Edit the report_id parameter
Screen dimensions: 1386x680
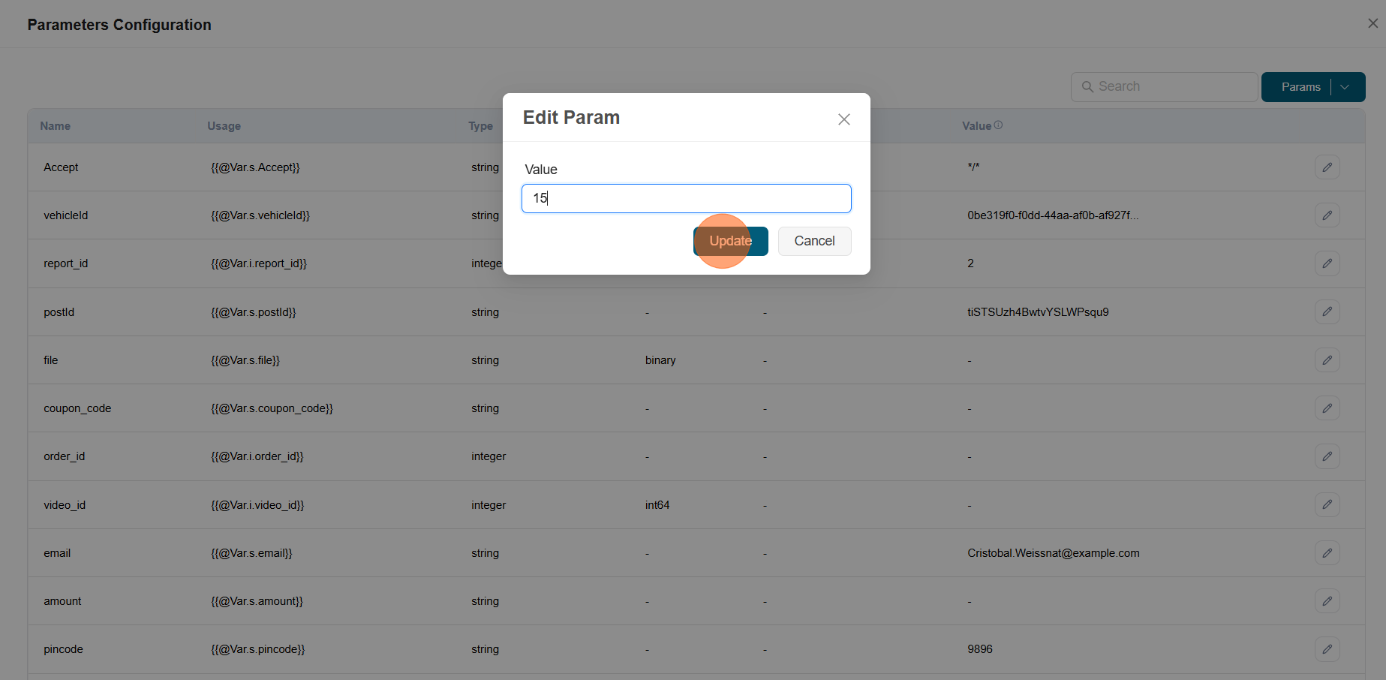click(x=1327, y=263)
